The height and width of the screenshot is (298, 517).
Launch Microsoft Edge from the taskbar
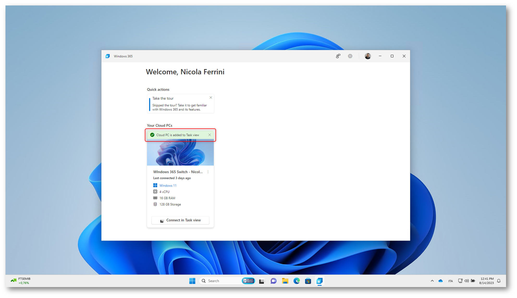(297, 281)
